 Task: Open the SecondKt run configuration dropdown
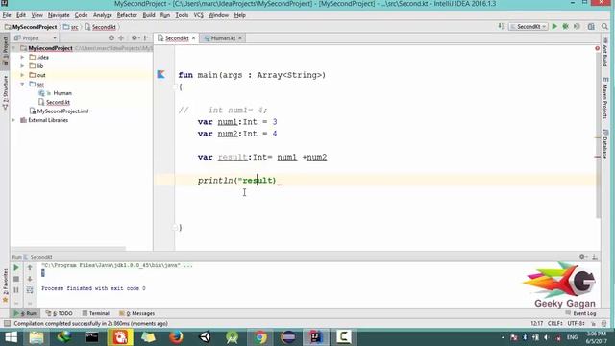tap(529, 26)
